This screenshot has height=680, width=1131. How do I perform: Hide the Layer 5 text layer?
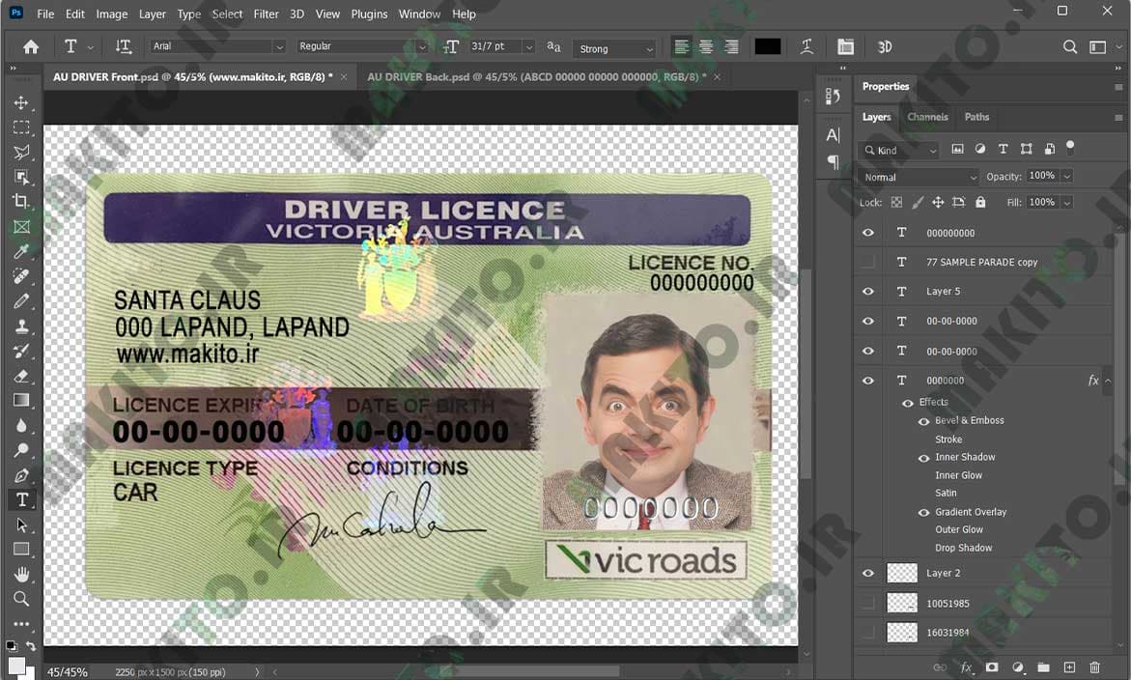tap(867, 292)
